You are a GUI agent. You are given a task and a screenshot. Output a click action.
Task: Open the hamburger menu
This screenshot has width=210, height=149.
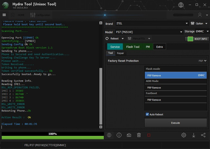[4, 15]
